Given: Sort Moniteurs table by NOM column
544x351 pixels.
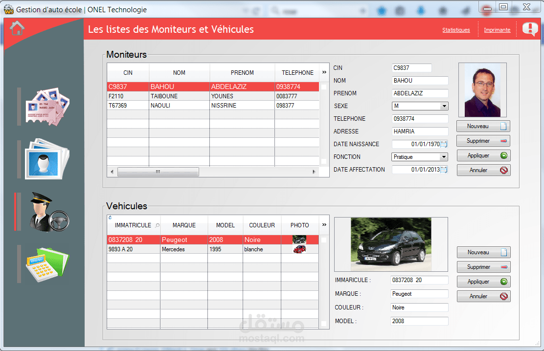Looking at the screenshot, I should [x=179, y=72].
